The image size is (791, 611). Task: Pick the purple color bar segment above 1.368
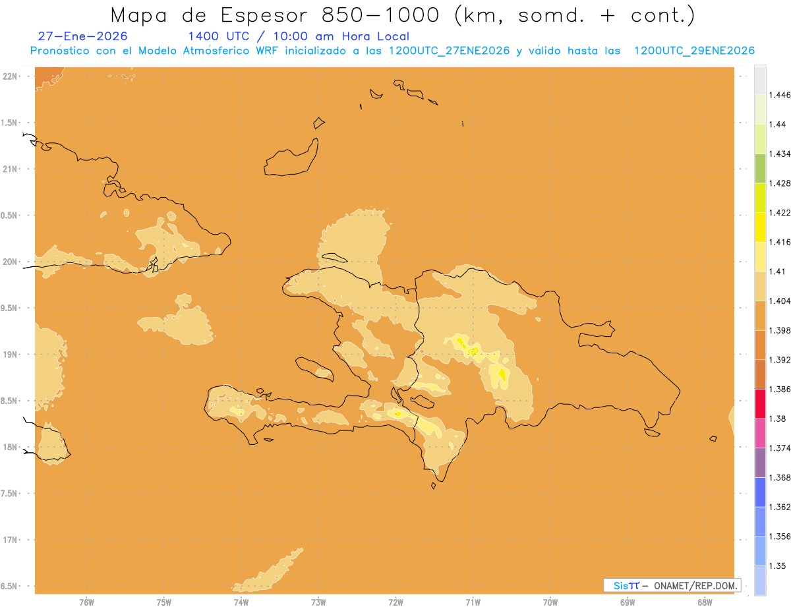[760, 463]
